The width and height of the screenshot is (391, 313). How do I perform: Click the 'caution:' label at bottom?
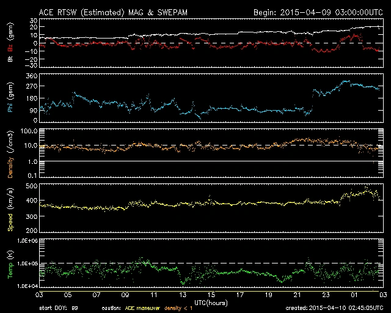click(111, 308)
